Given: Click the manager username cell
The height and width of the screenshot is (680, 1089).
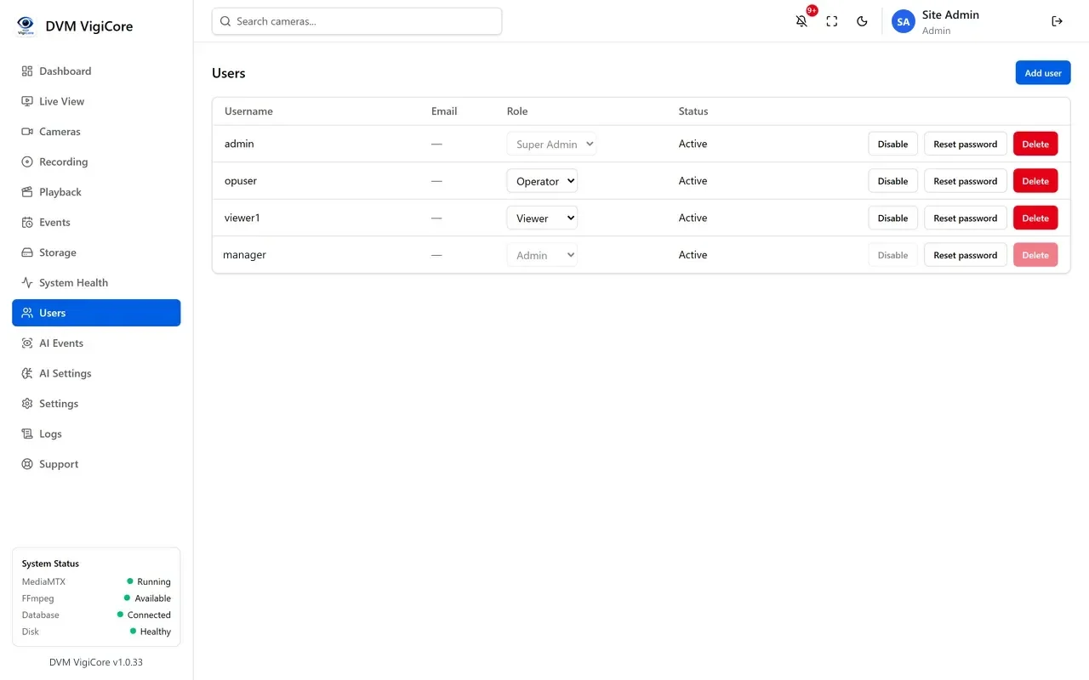Looking at the screenshot, I should [x=244, y=255].
